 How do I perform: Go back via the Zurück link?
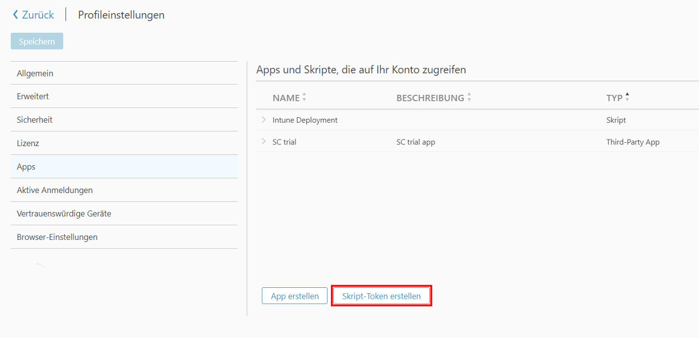pos(38,15)
